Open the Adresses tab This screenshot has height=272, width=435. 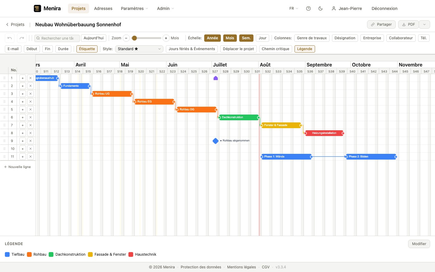point(103,8)
